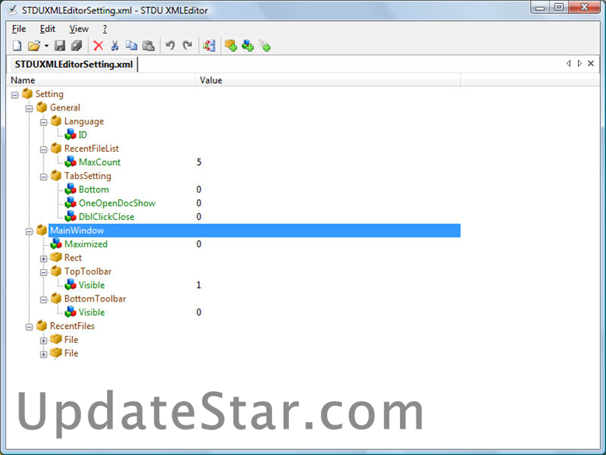Select the Setting tree item
This screenshot has width=606, height=455.
pyautogui.click(x=50, y=94)
